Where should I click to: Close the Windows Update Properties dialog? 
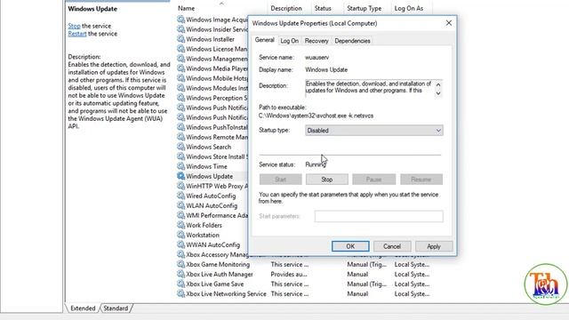point(449,23)
